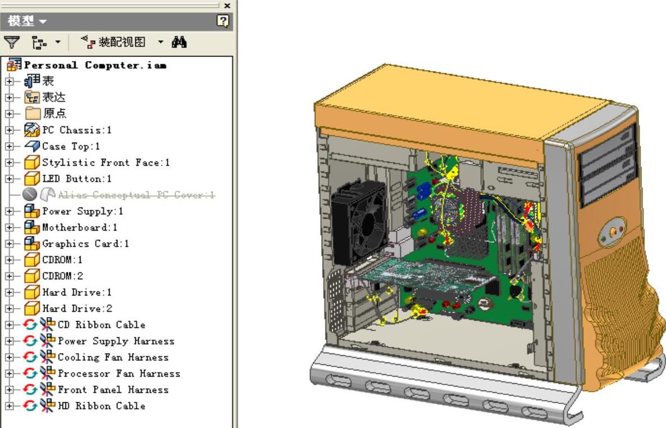Screen dimensions: 666x428
Task: Click the filter funnel icon
Action: point(12,42)
